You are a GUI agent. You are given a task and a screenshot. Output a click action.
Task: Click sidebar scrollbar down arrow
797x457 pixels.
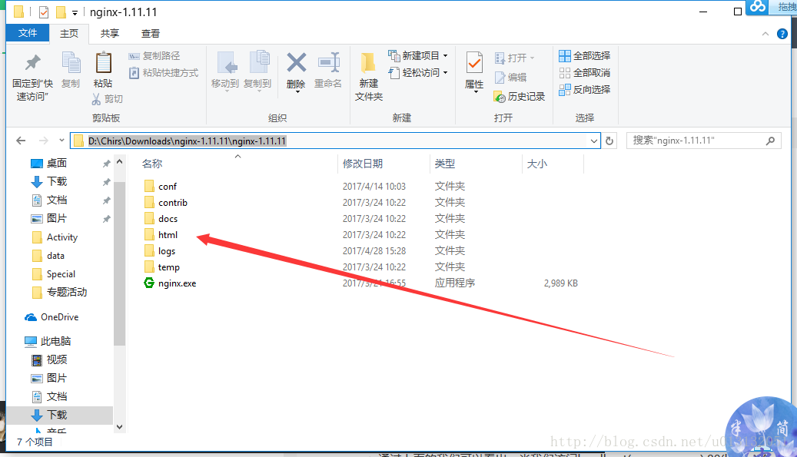coord(119,427)
